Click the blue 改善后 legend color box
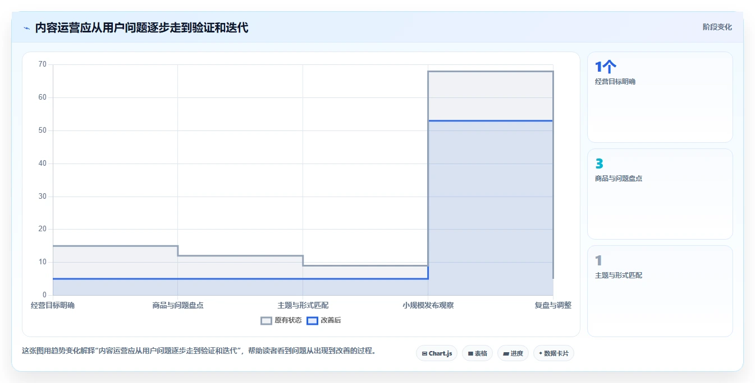This screenshot has height=383, width=755. tap(313, 321)
